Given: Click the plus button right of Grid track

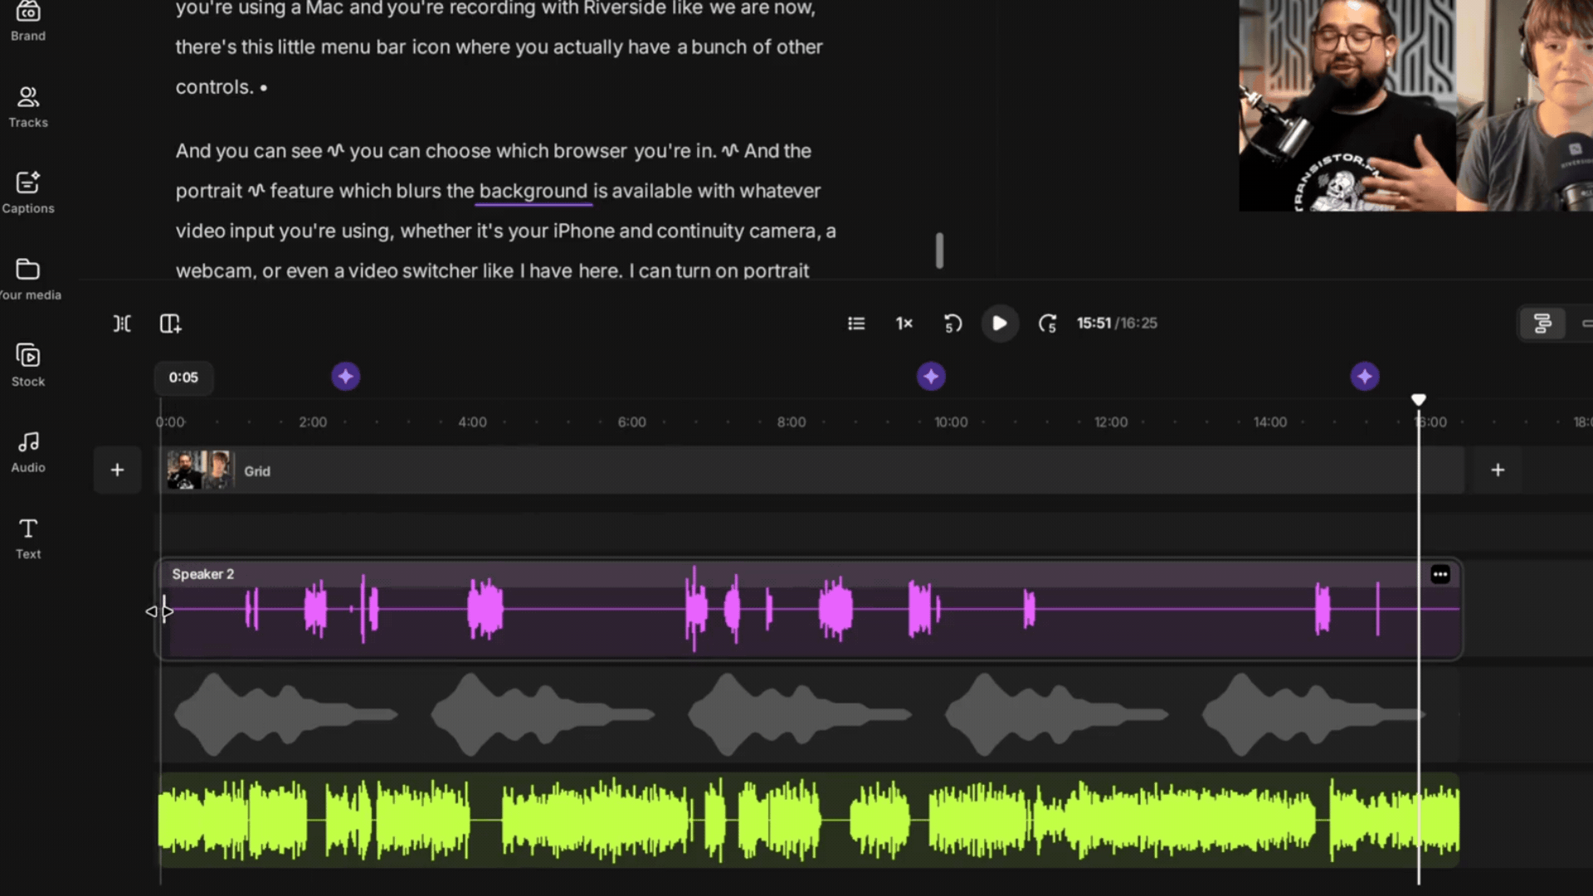Looking at the screenshot, I should (1498, 470).
